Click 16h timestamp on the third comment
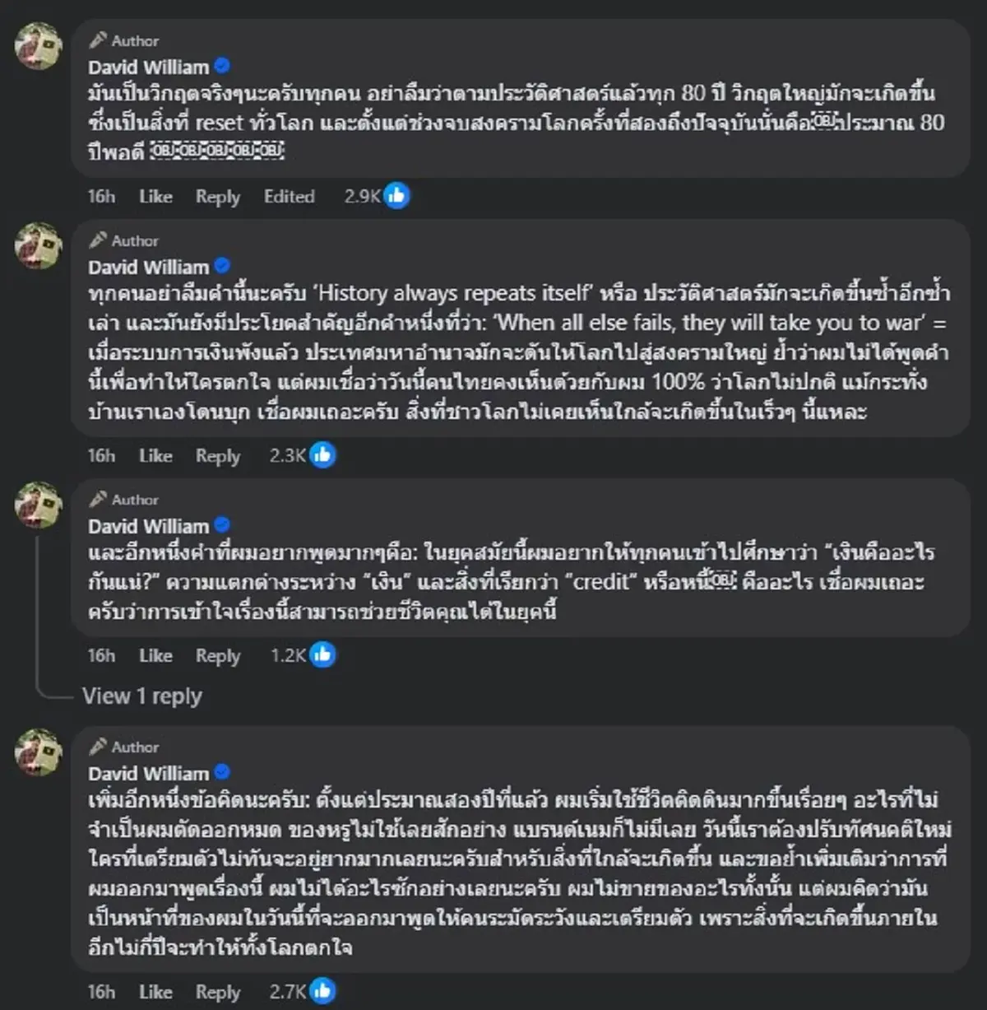 pos(101,656)
